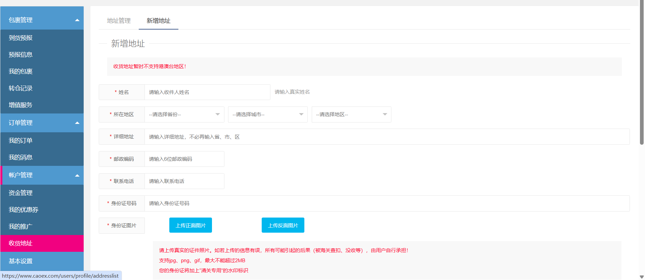Click the 姓名 recipient name input field
This screenshot has height=280, width=645.
(207, 92)
